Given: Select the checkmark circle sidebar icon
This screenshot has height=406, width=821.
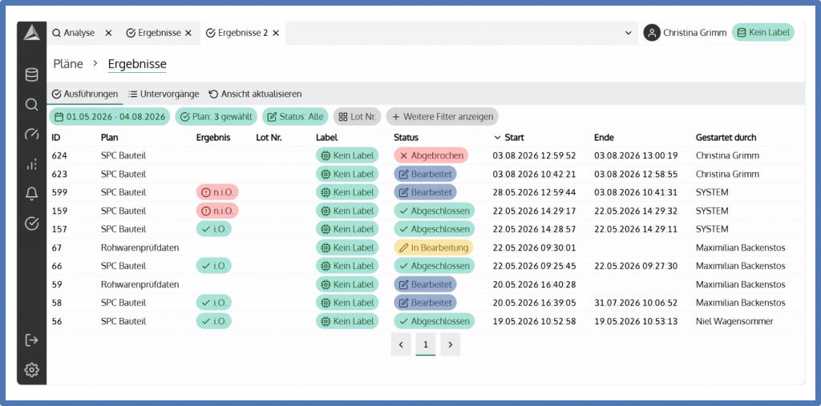Looking at the screenshot, I should [31, 224].
